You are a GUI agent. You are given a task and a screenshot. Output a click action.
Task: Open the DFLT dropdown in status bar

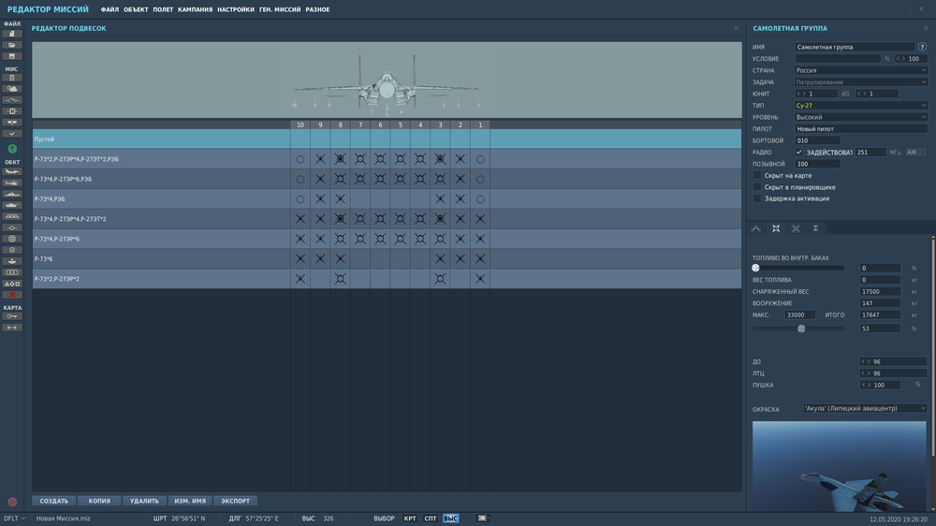14,519
